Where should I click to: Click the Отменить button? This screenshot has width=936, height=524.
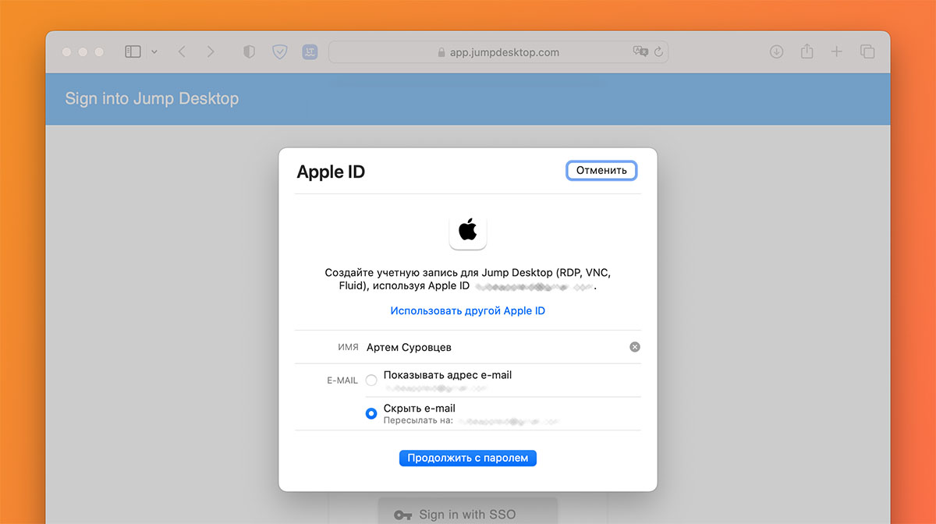click(601, 170)
